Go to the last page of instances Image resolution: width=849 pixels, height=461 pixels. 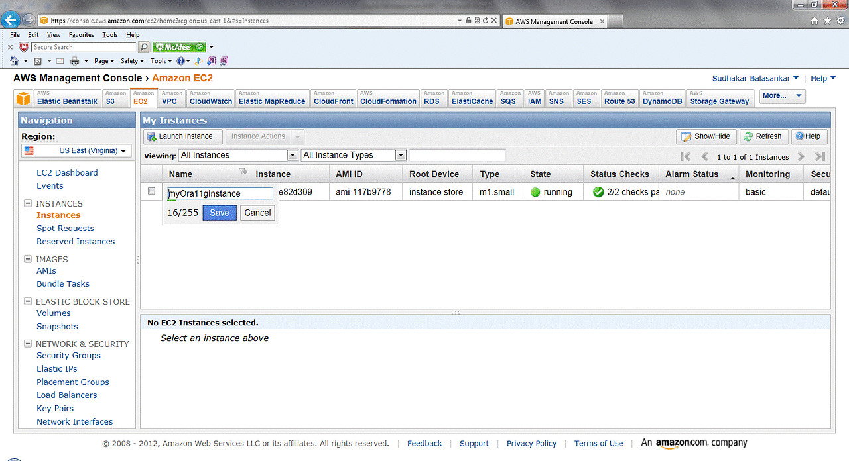[x=820, y=156]
